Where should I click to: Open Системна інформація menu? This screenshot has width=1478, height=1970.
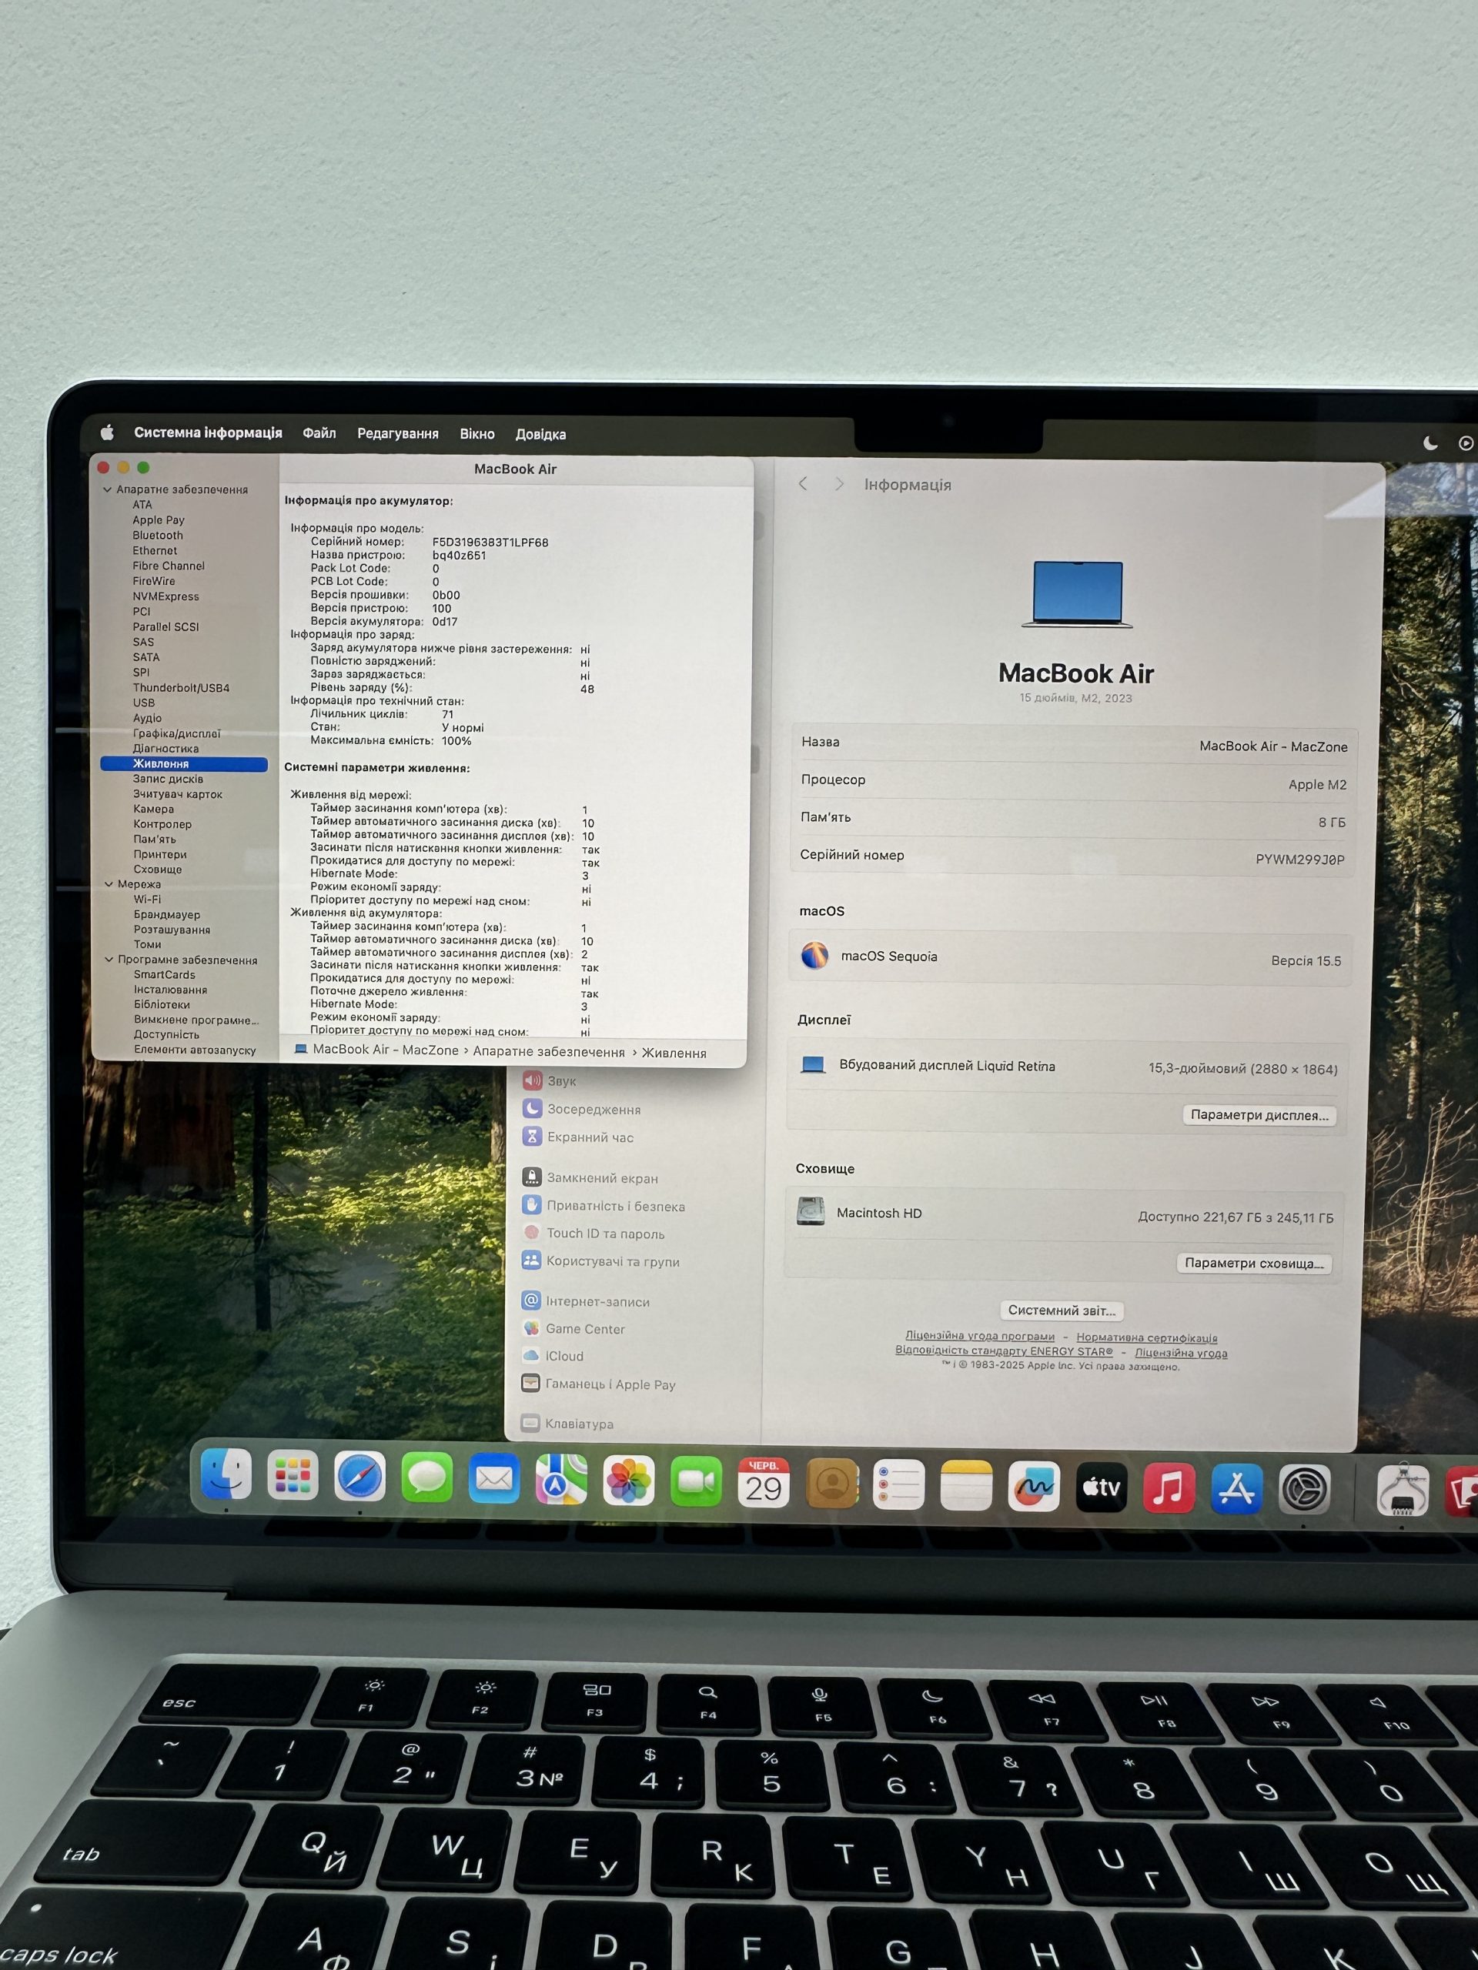click(208, 432)
